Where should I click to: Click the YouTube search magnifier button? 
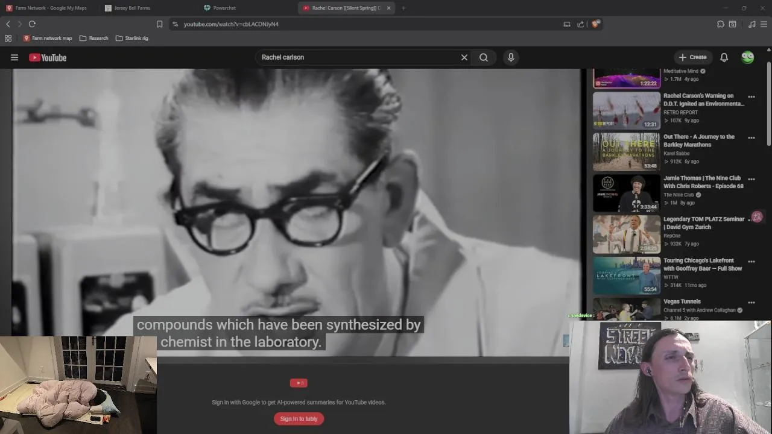484,57
